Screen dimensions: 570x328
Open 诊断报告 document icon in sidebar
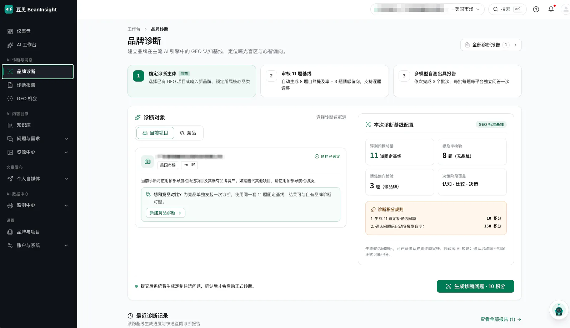(x=10, y=85)
